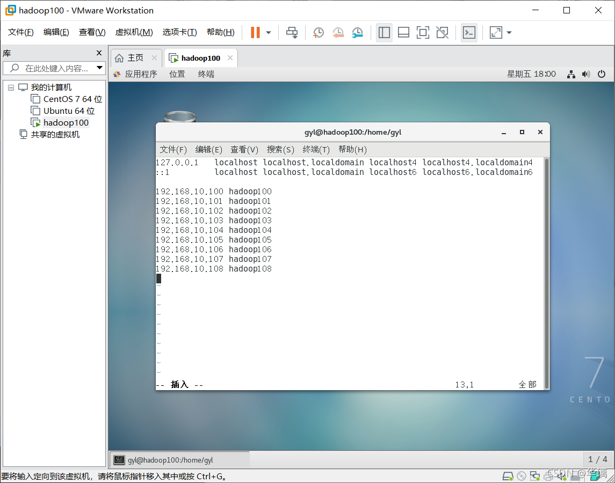Toggle the library sidebar view icon
The width and height of the screenshot is (615, 483).
(x=384, y=32)
